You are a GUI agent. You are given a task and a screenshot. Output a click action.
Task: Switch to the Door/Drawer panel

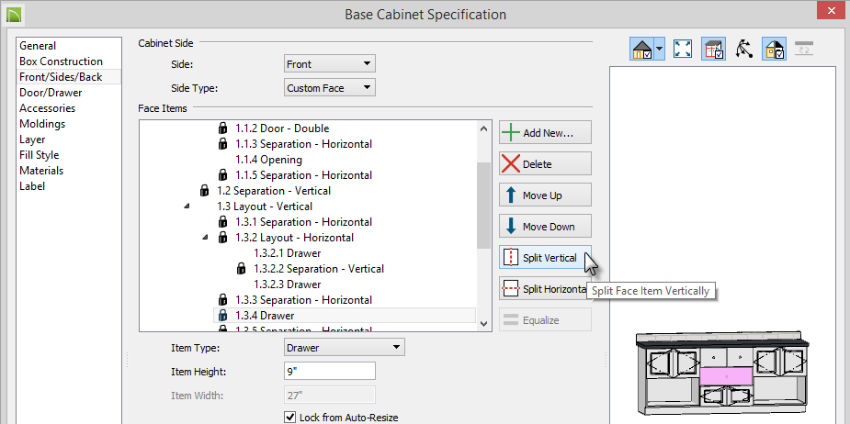[x=51, y=93]
